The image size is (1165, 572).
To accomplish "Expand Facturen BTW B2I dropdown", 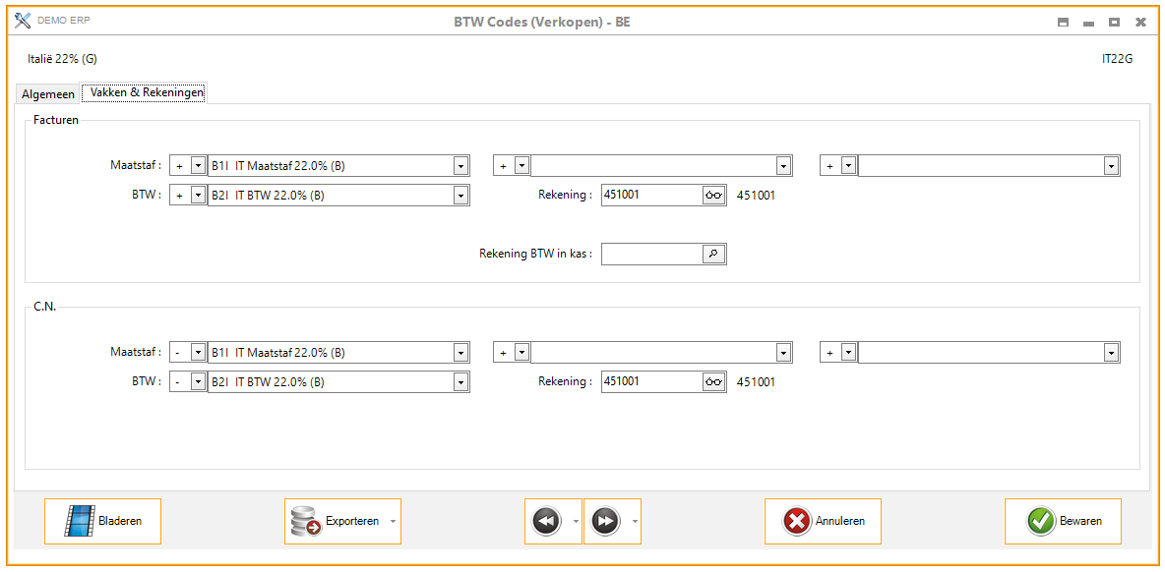I will coord(460,196).
